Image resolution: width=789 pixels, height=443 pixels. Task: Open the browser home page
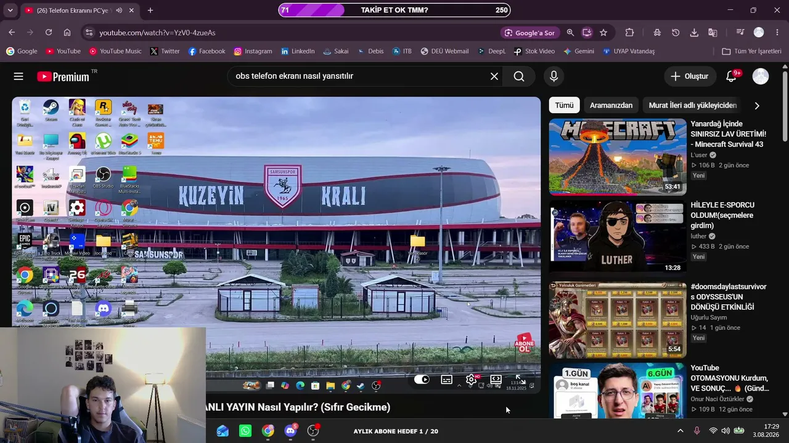[x=67, y=33]
